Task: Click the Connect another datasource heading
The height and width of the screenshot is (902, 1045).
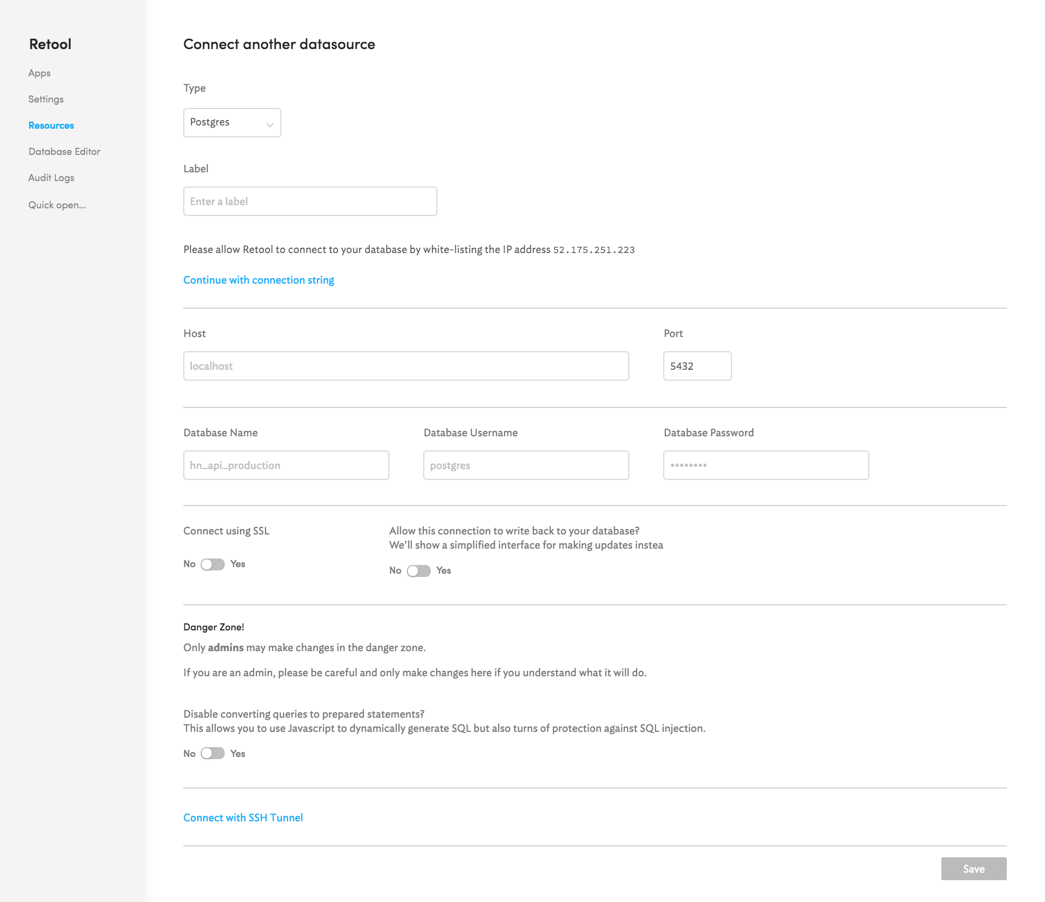Action: 279,44
